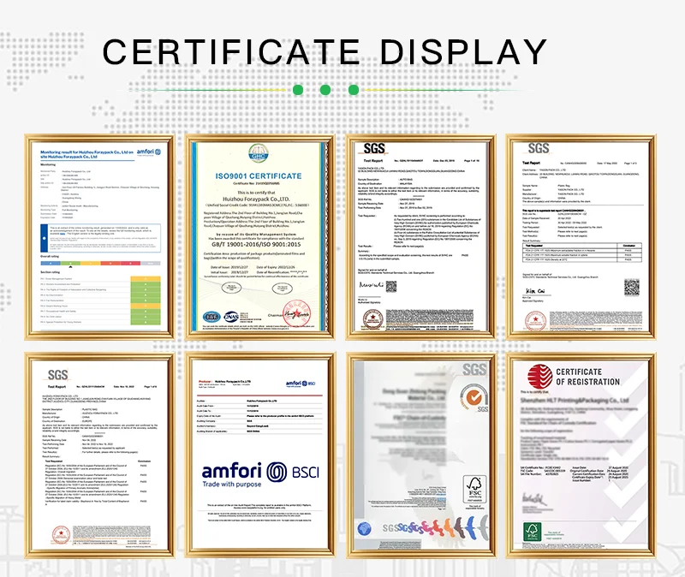Click 'CERTIFICATE OF REGISTRATION' title text
The height and width of the screenshot is (577, 685).
pos(587,377)
